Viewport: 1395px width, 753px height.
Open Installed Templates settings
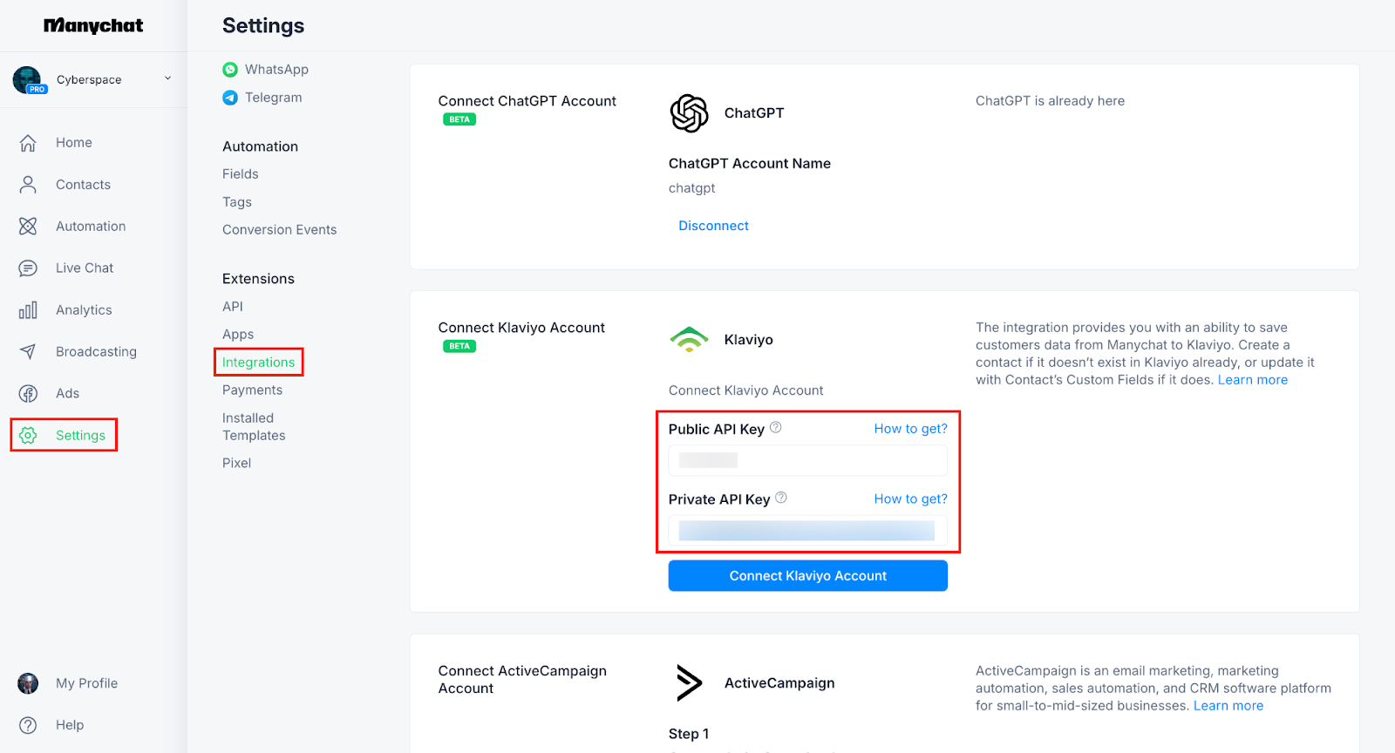[254, 427]
